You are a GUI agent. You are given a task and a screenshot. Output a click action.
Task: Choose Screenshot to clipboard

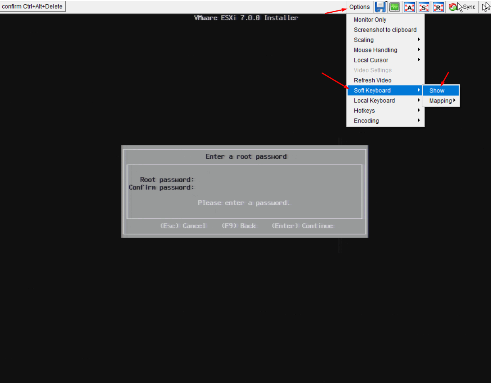[x=385, y=30]
